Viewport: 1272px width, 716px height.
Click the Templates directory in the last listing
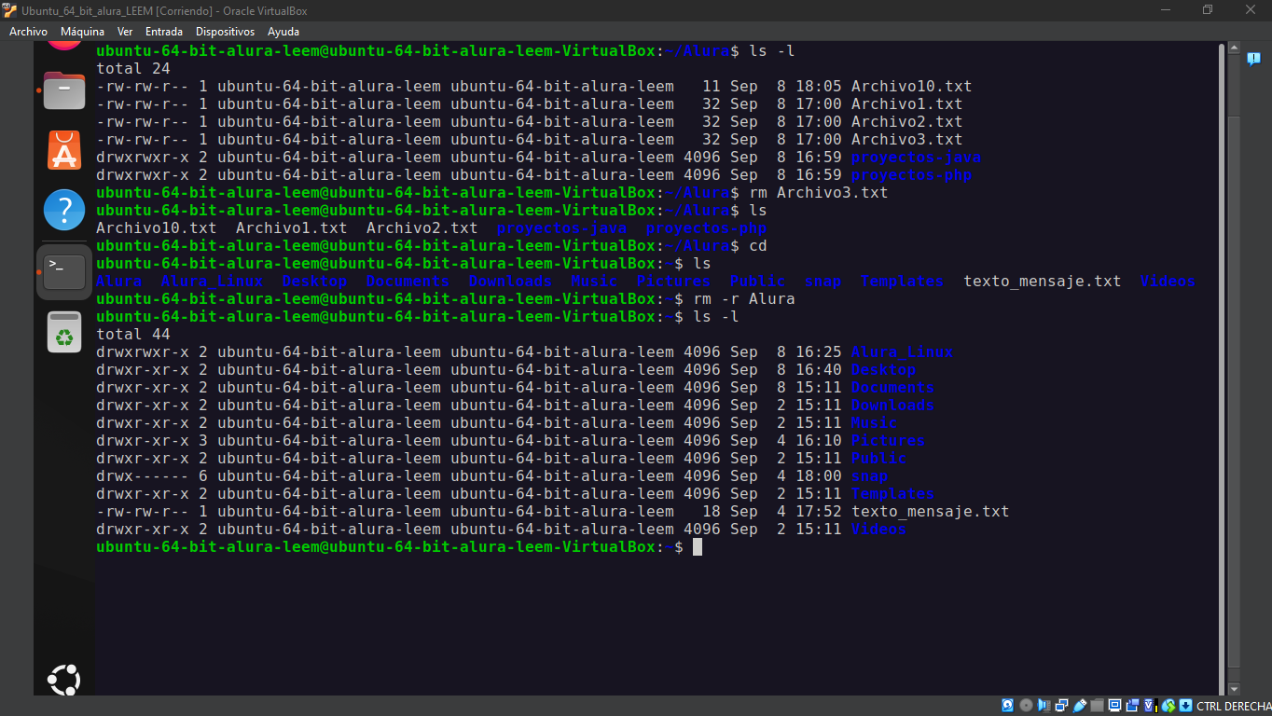[892, 493]
